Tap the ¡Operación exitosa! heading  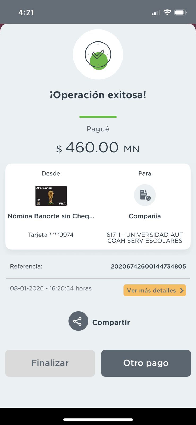98,95
